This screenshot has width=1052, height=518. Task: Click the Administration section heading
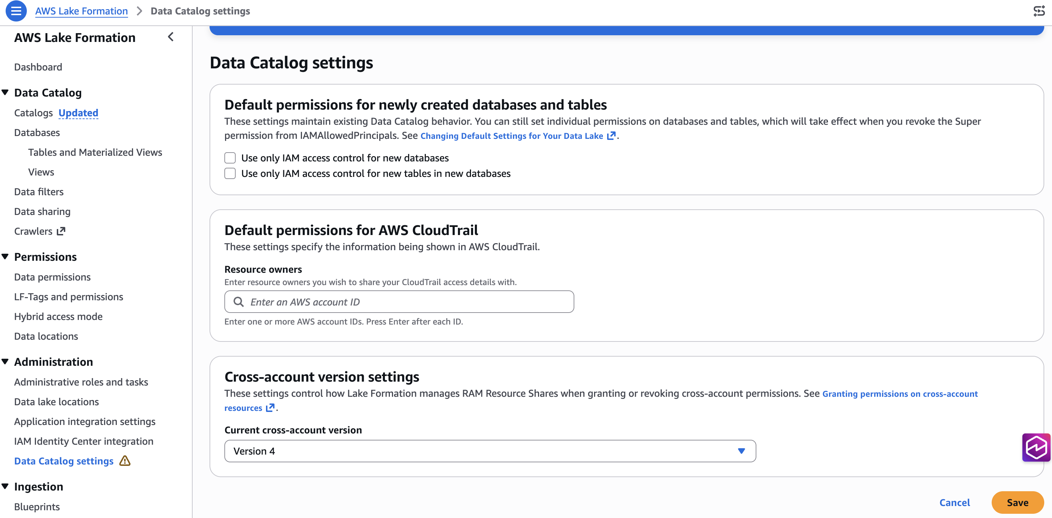(x=54, y=362)
